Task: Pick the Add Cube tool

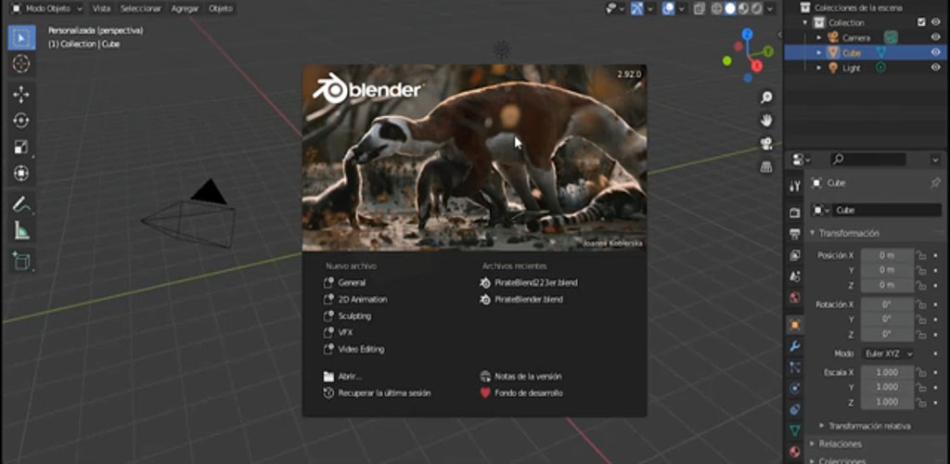Action: pos(21,261)
